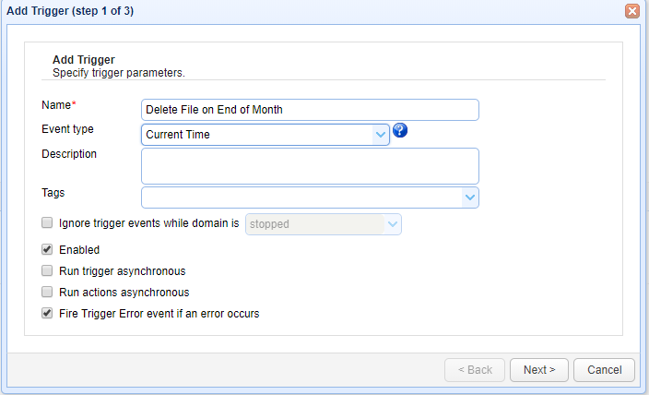Tick Ignore trigger events while domain checkbox
Image resolution: width=649 pixels, height=395 pixels.
point(47,222)
